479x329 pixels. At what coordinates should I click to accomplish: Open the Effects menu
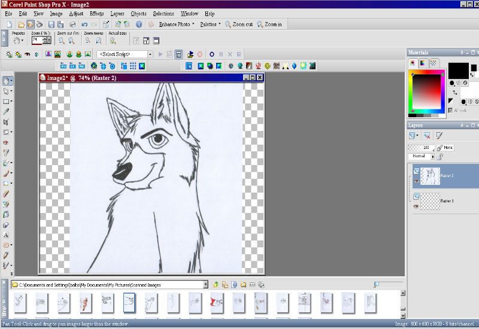(97, 14)
